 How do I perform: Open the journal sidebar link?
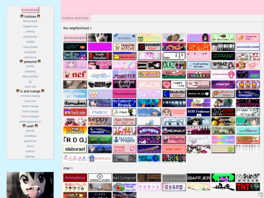30,131
